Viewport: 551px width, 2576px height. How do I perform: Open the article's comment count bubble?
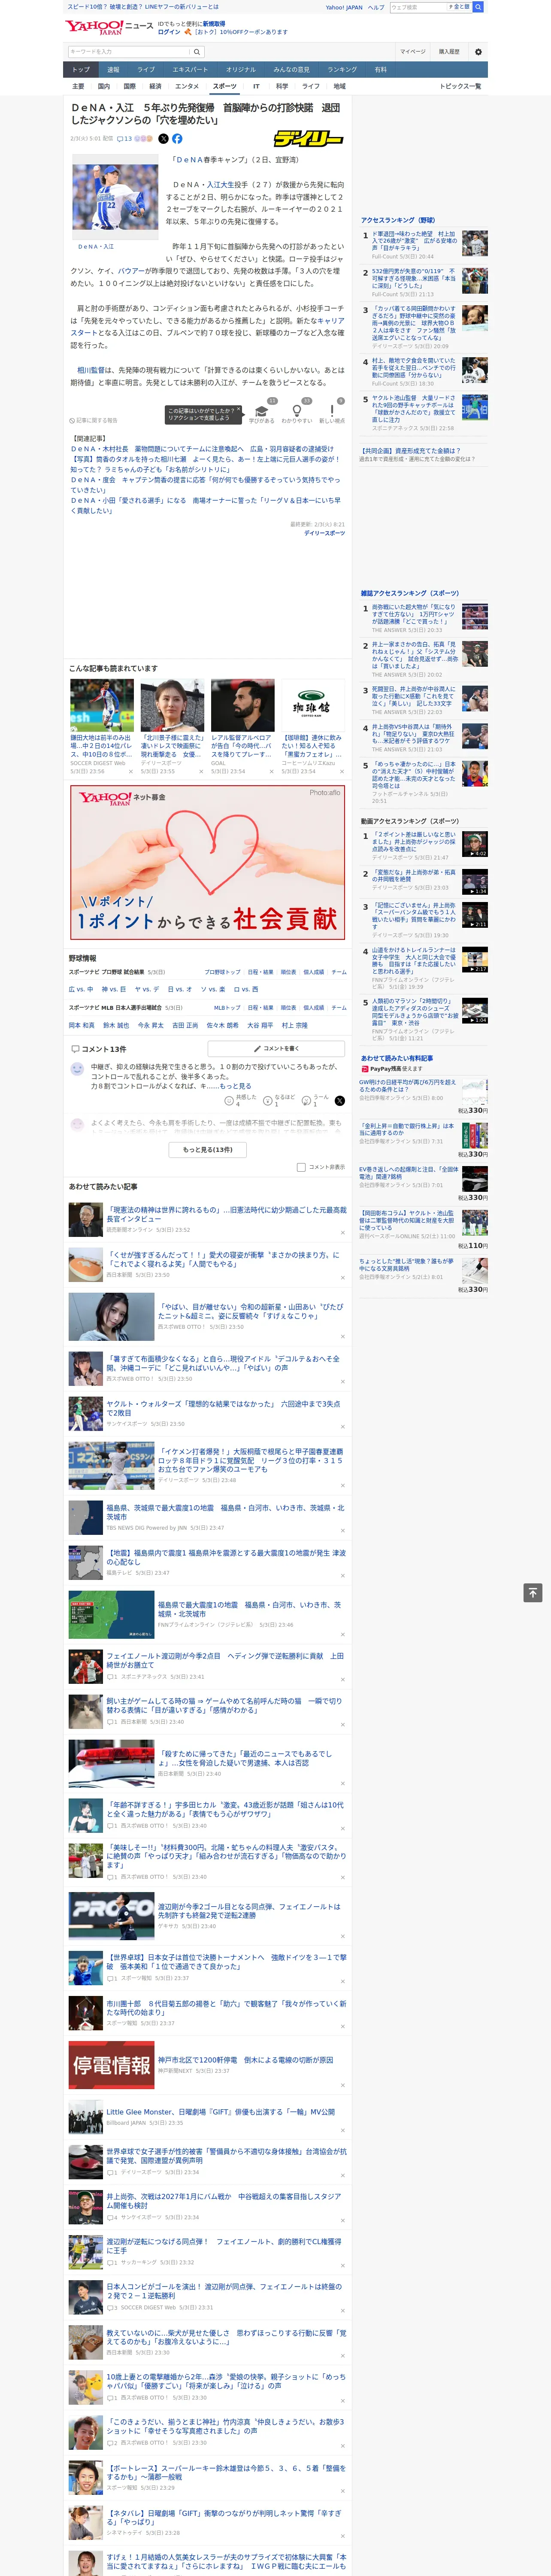125,139
